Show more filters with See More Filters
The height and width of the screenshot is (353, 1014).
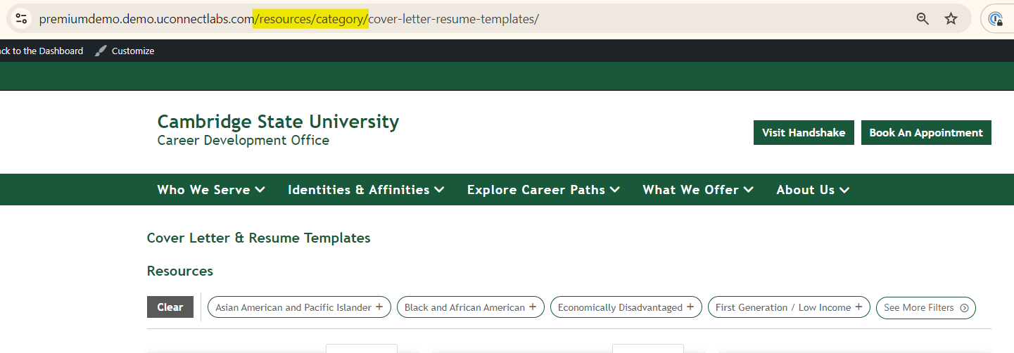tap(926, 307)
